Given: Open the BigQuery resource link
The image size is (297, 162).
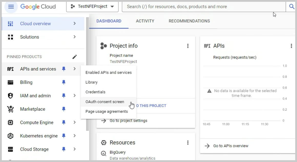Looking at the screenshot, I should tap(118, 152).
